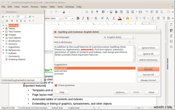Uncheck the Check grammar checkbox
Viewport: 175px width, 110px height.
(x=56, y=85)
